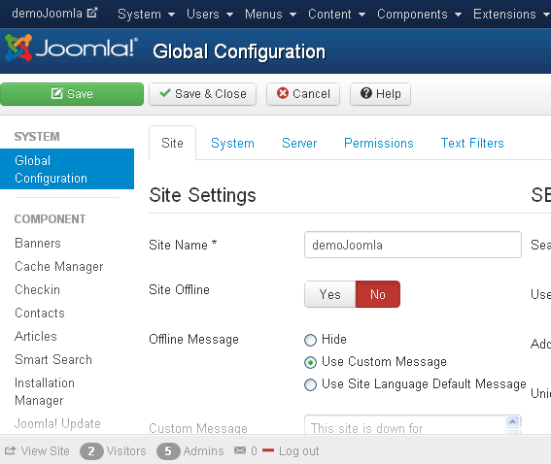
Task: Click the messages envelope icon in status bar
Action: (240, 450)
